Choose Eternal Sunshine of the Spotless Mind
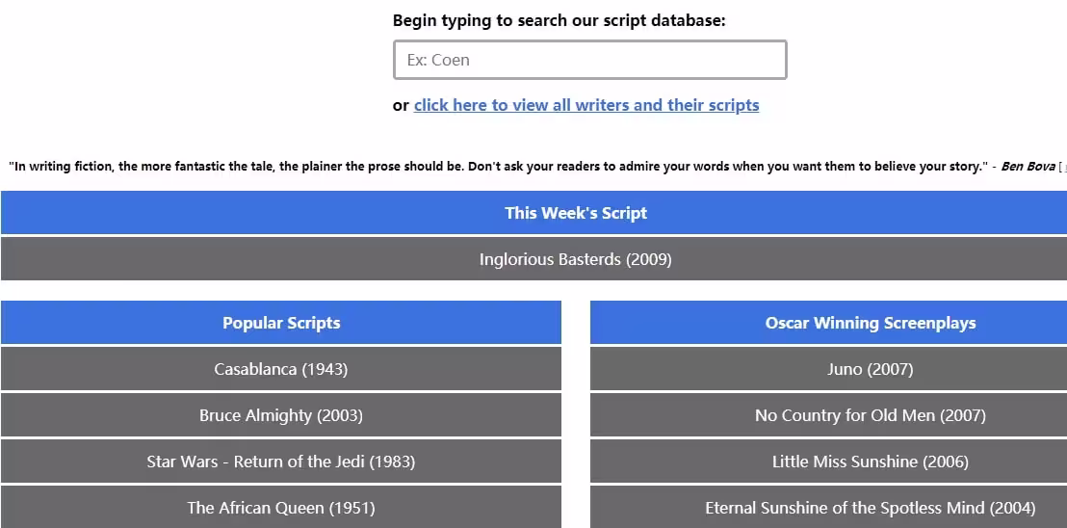Image resolution: width=1067 pixels, height=528 pixels. coord(871,508)
